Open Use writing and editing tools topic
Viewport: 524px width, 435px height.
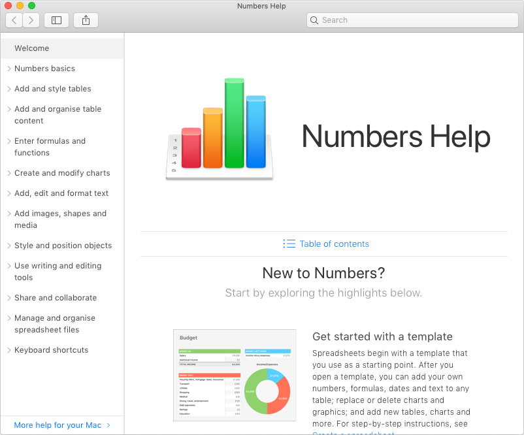[57, 272]
